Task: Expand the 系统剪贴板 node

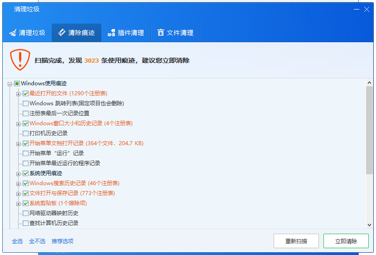Action: click(18, 204)
